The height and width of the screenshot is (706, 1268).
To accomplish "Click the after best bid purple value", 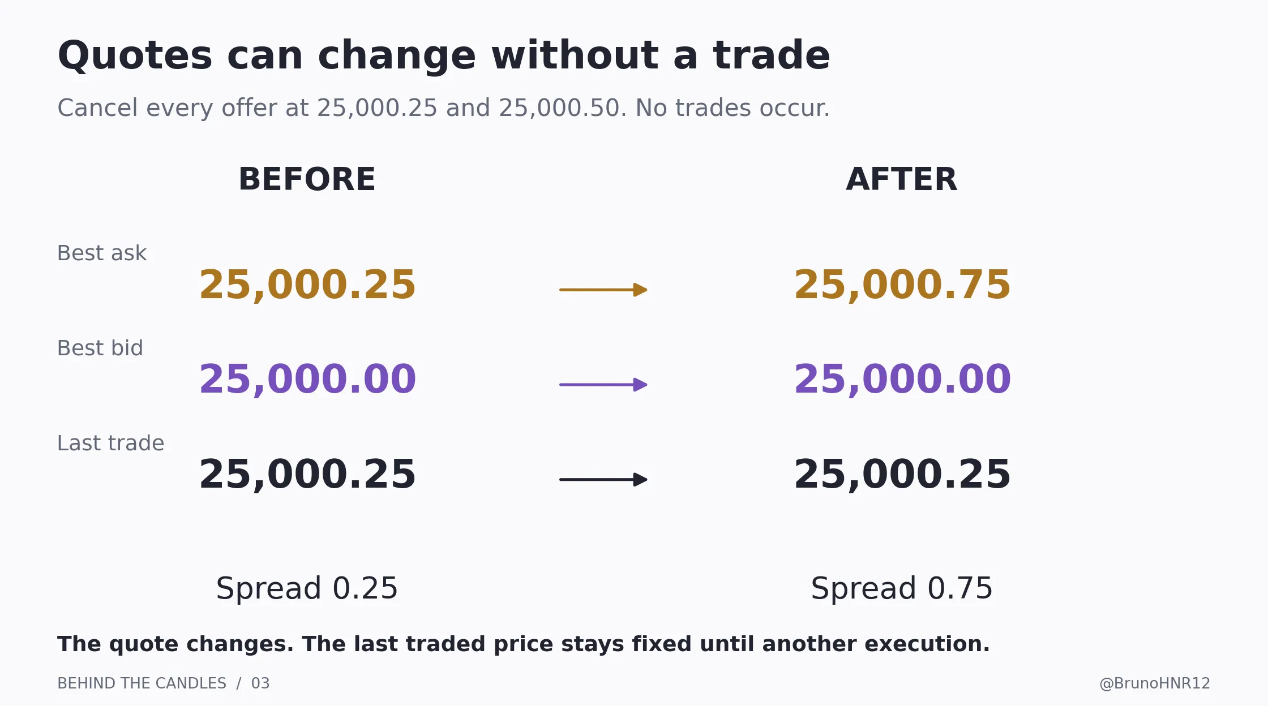I will (x=902, y=380).
